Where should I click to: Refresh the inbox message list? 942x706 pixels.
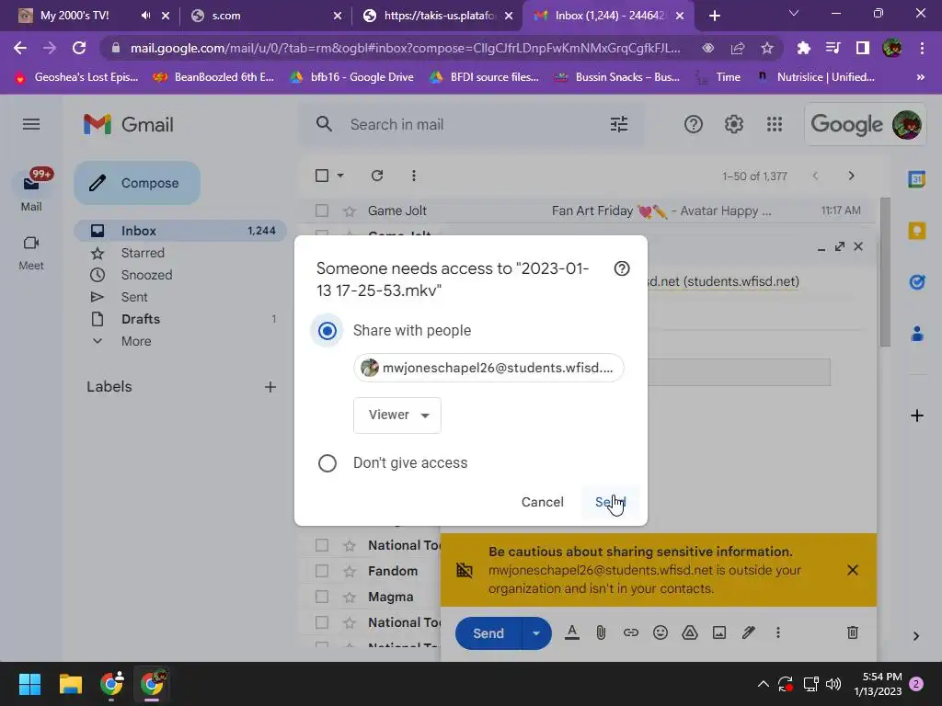(377, 176)
